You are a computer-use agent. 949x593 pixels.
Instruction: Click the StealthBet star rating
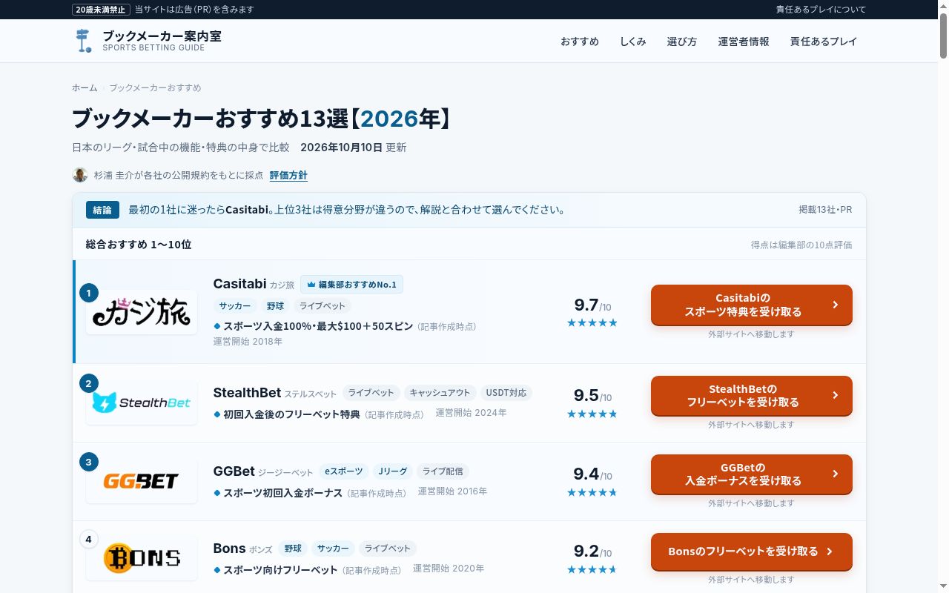point(592,414)
